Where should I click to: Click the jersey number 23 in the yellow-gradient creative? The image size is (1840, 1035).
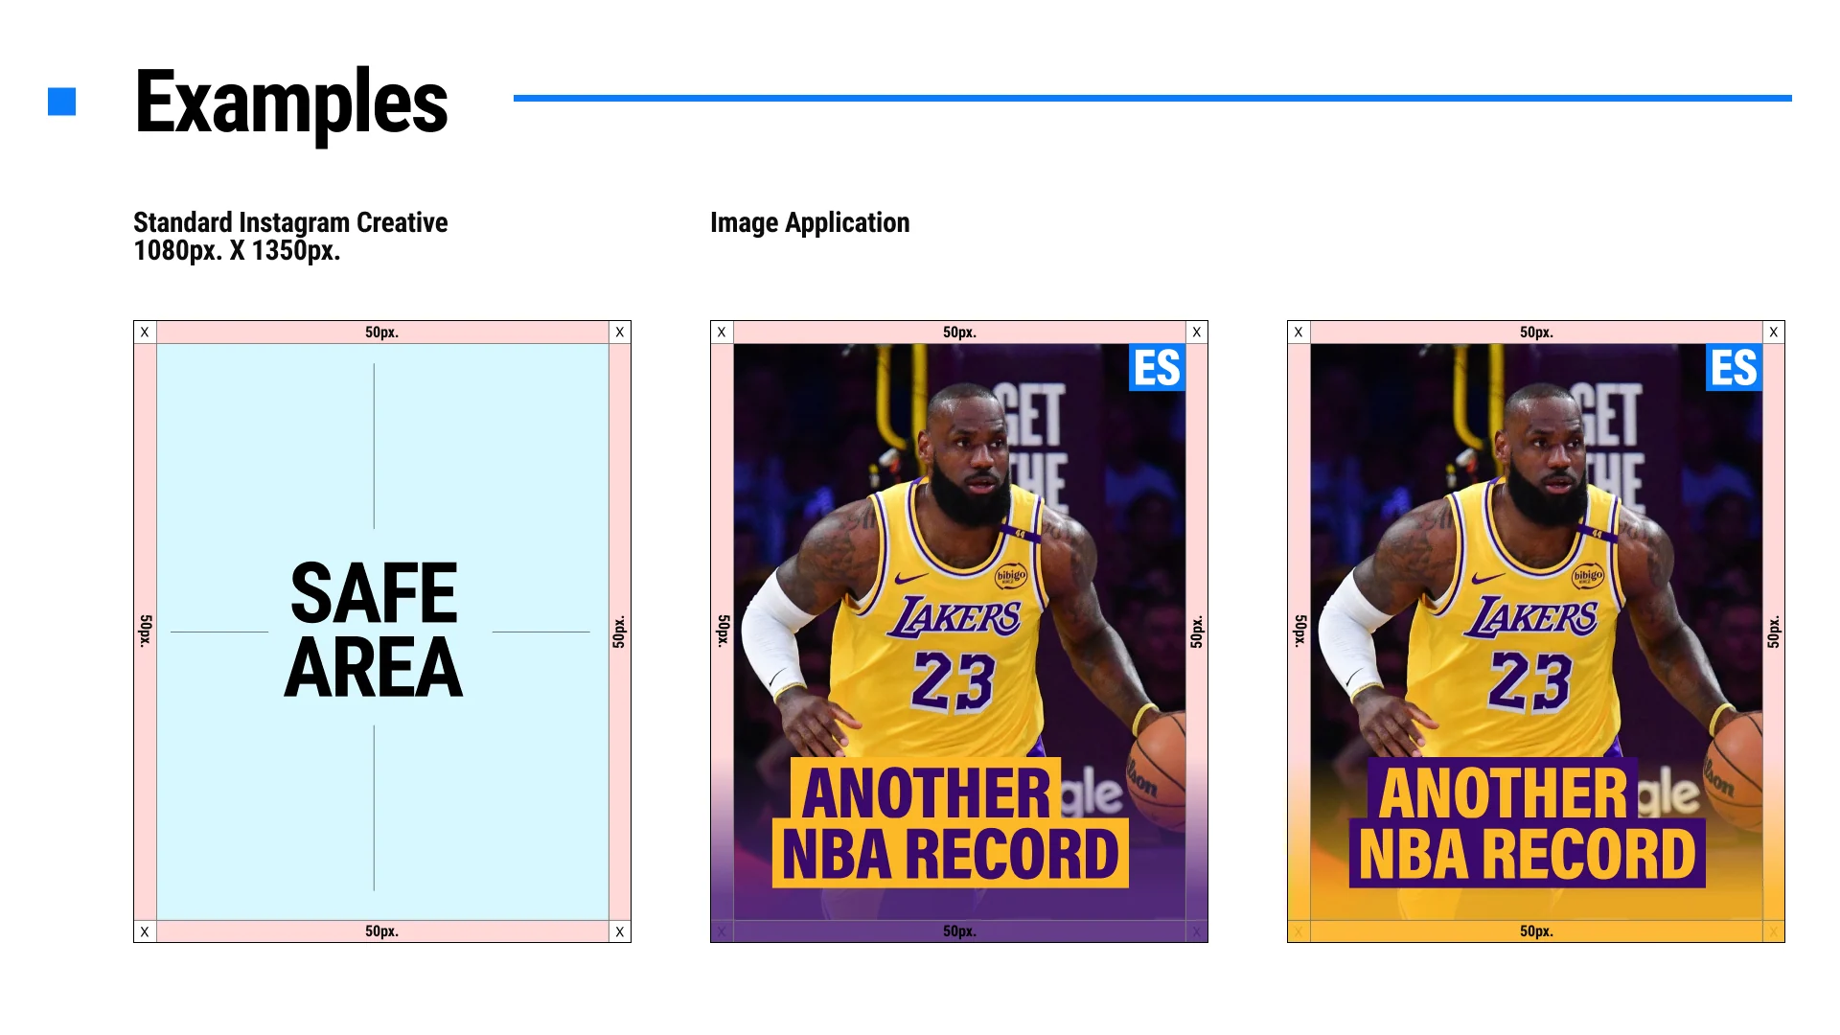point(1530,681)
